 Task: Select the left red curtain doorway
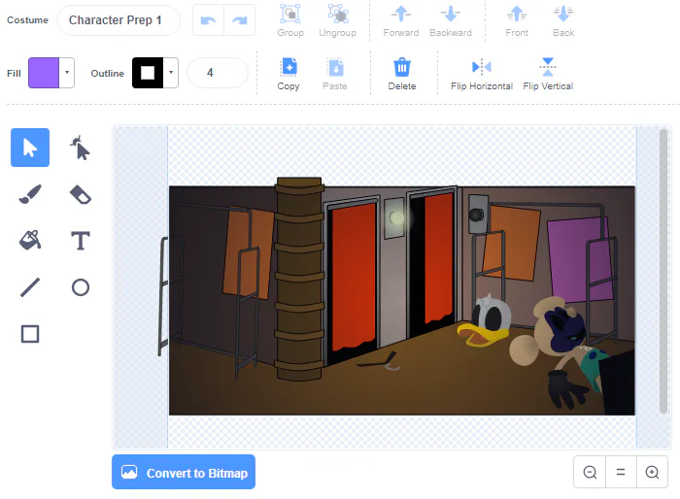[352, 276]
